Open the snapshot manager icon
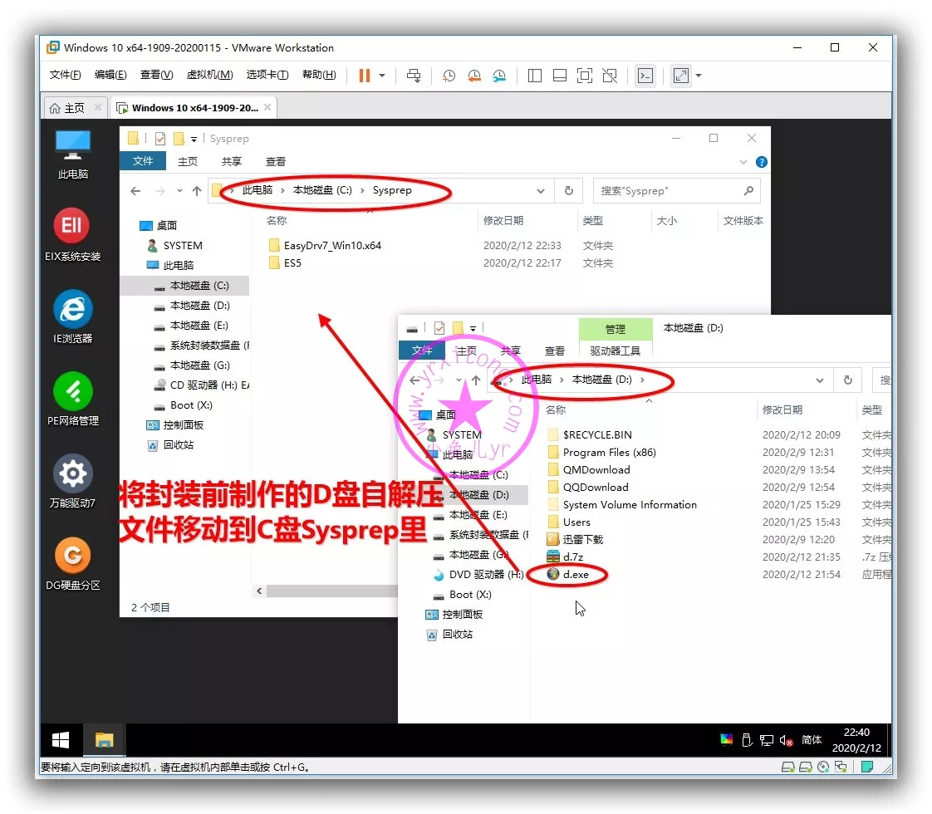Image resolution: width=932 pixels, height=814 pixels. [499, 76]
